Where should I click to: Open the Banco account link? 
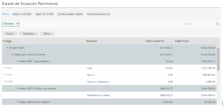91,75
